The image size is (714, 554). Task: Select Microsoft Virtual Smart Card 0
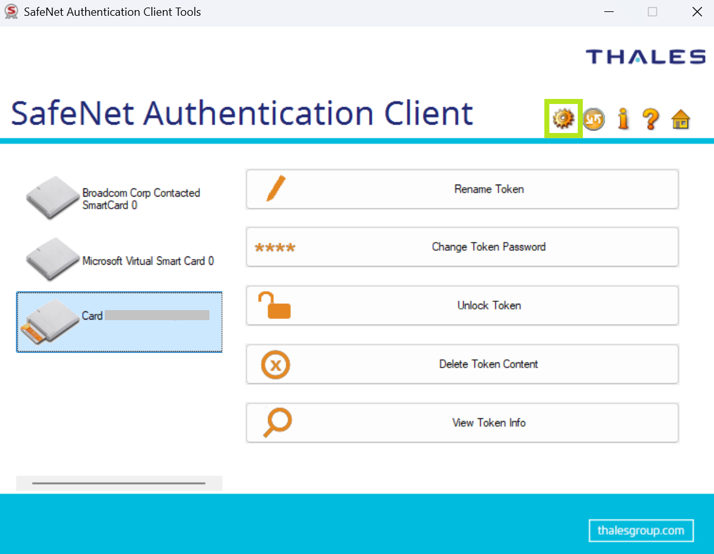[119, 260]
